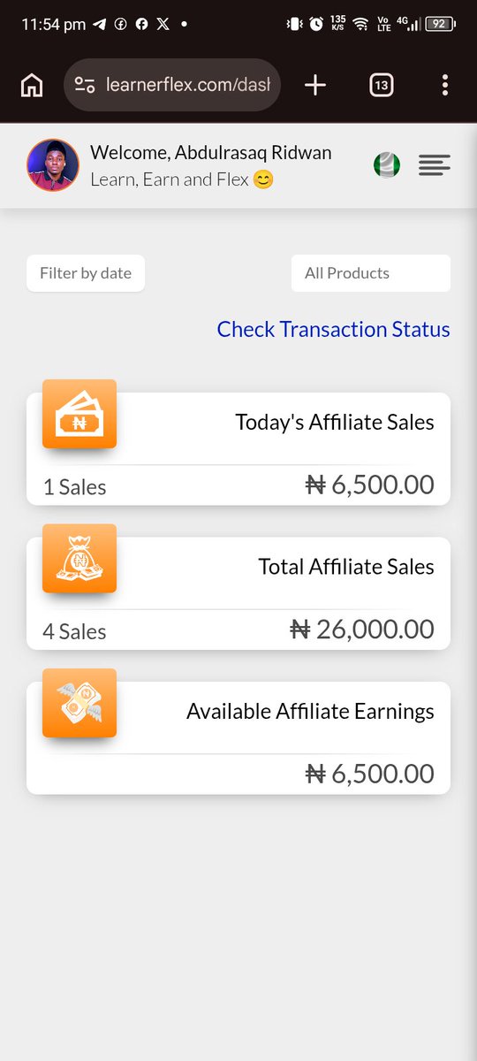Open the browser three-dot menu
Screen dimensions: 477x1061
coord(444,85)
